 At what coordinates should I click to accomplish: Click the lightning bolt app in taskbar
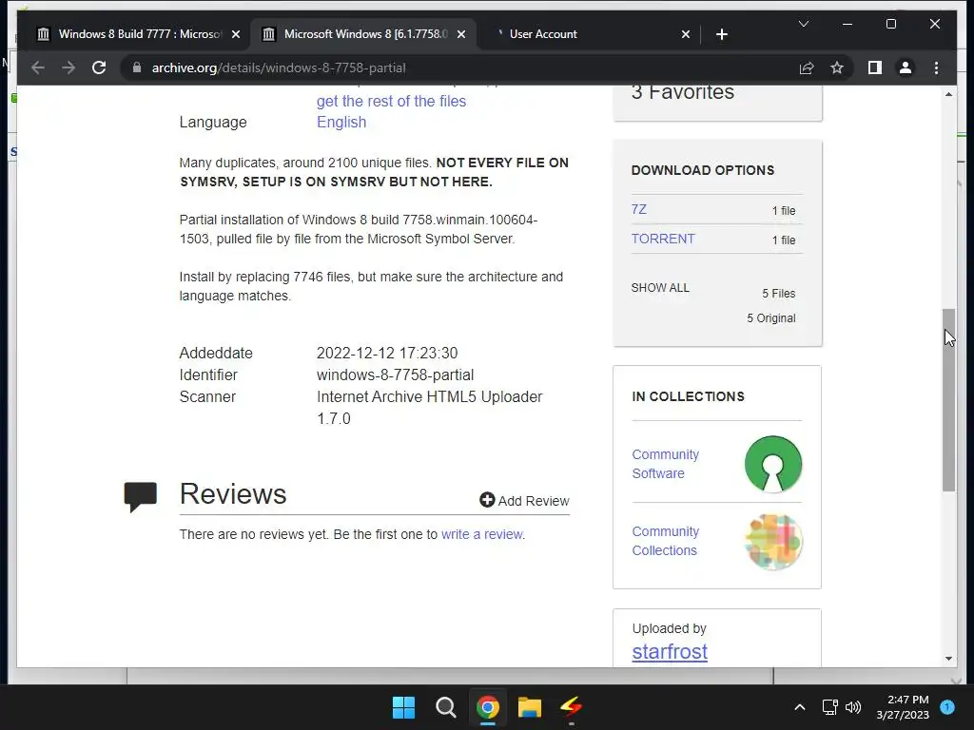pyautogui.click(x=572, y=707)
